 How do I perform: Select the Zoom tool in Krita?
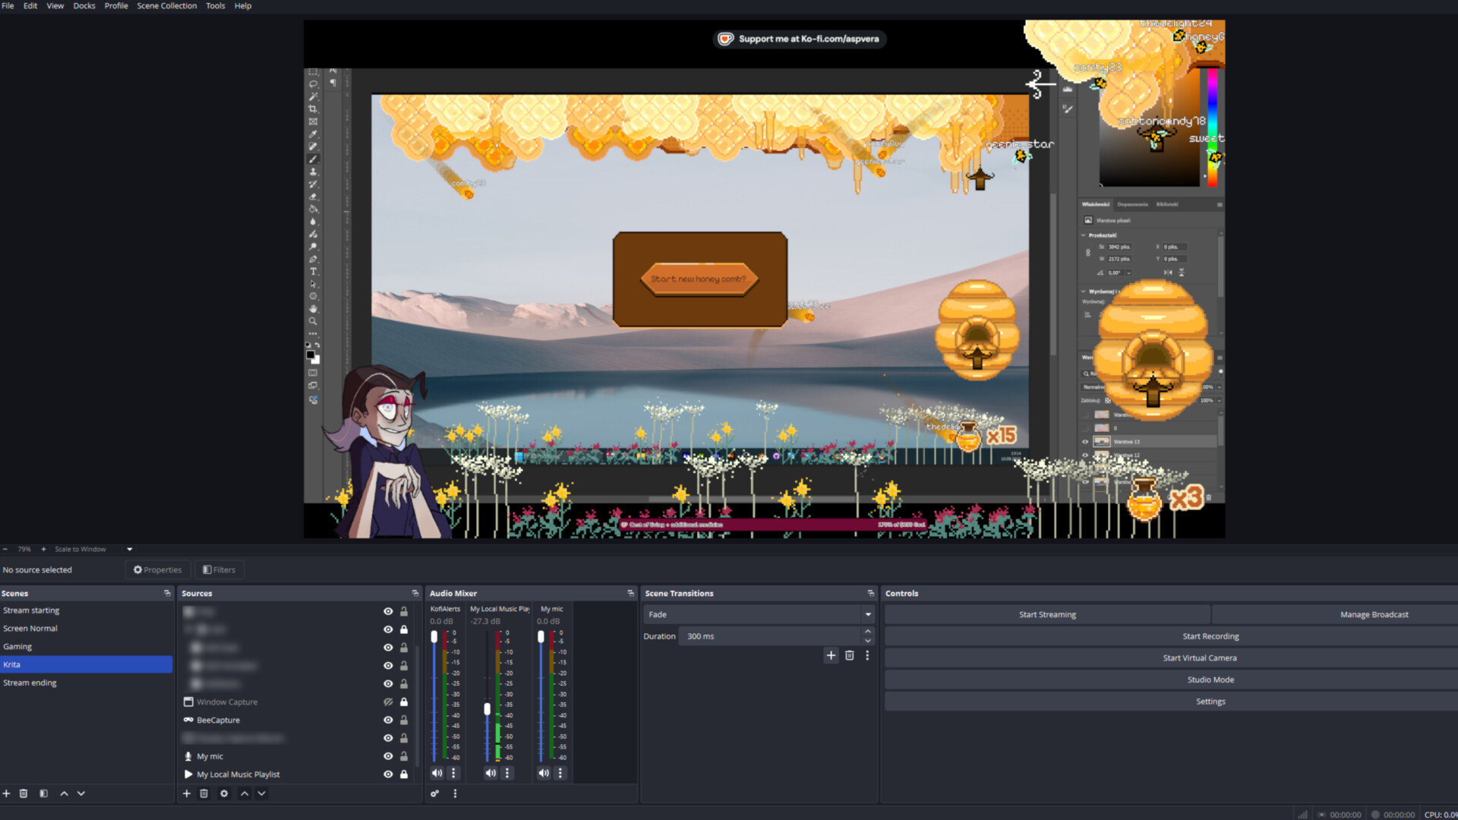[x=313, y=321]
